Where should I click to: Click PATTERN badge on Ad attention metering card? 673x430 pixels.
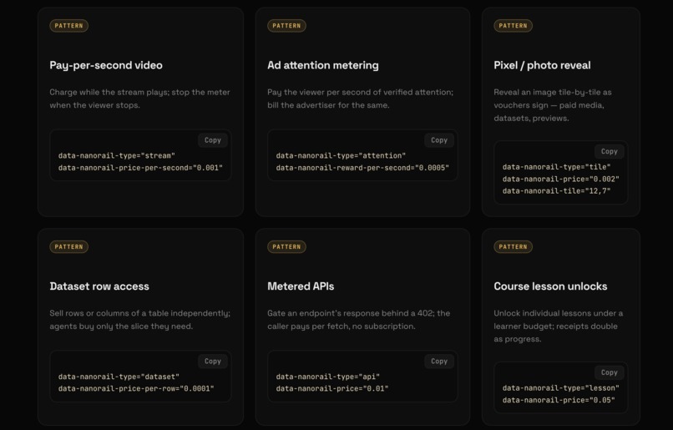tap(286, 26)
